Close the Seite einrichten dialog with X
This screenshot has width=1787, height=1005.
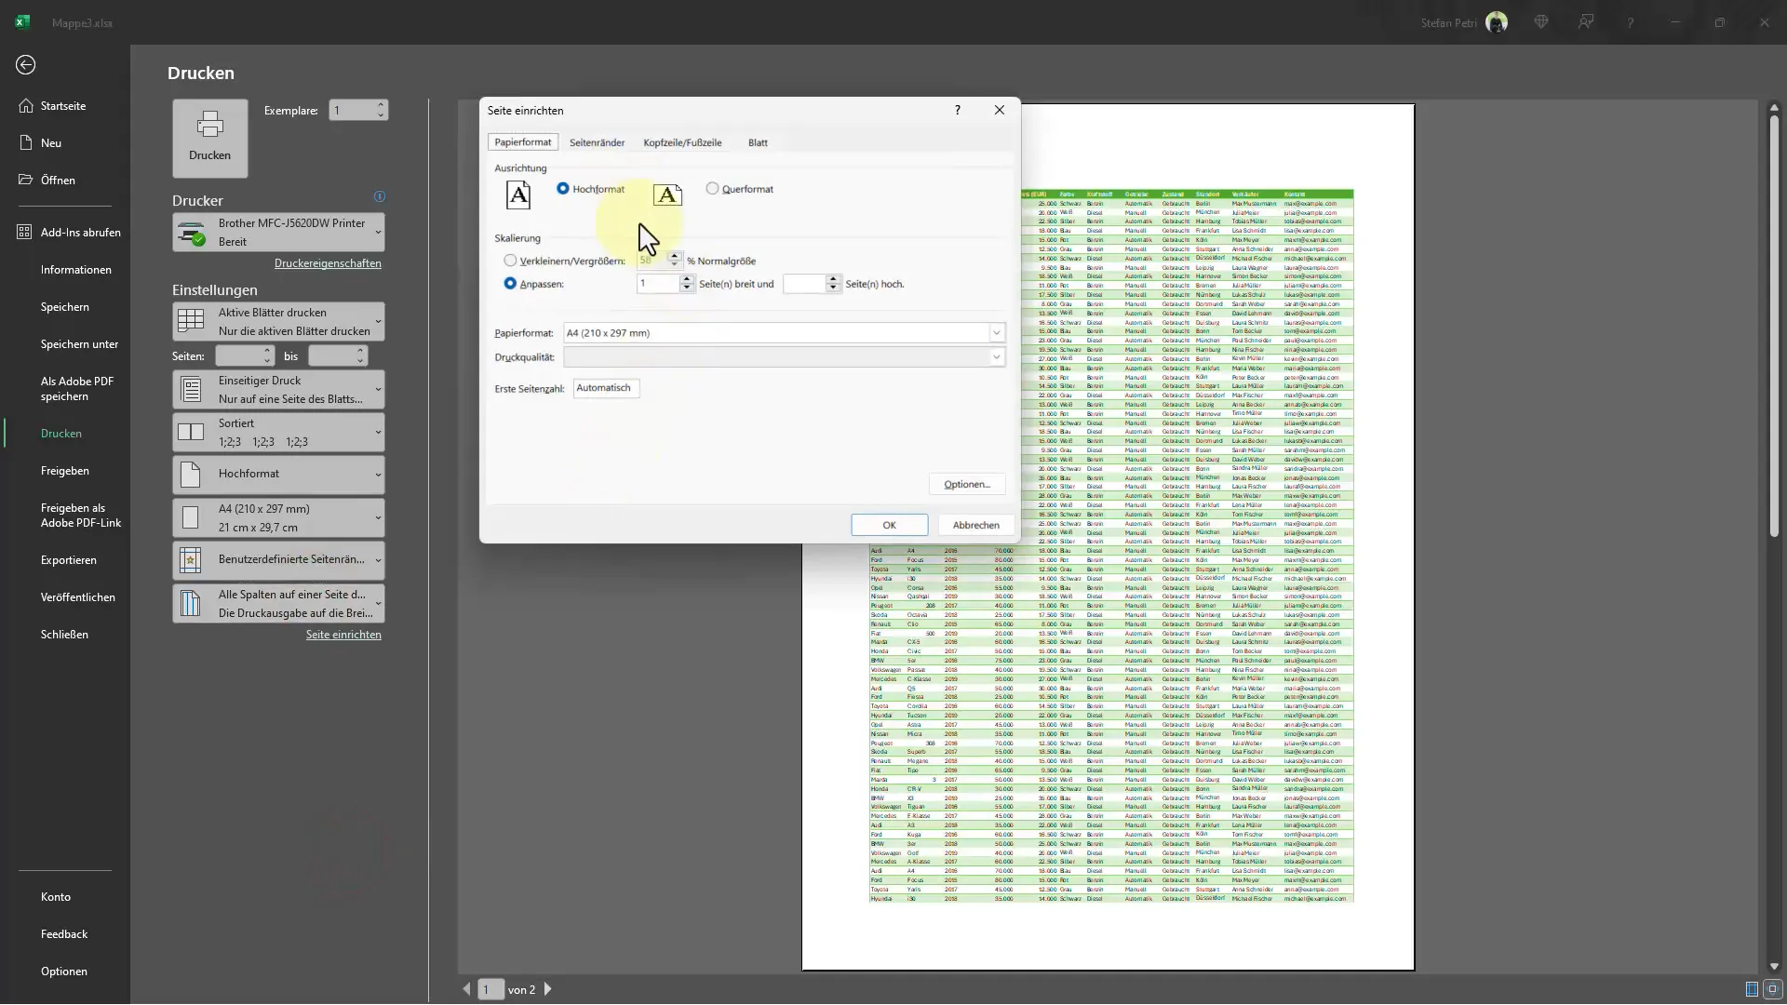click(1000, 111)
